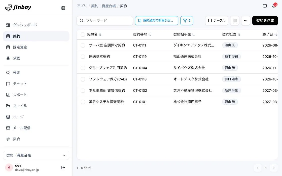
Task: Toggle the select-all checkbox in header
Action: [x=83, y=34]
